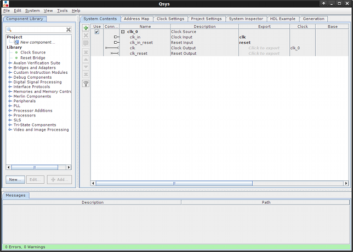Select the New component item icon
This screenshot has width=353, height=252.
pos(16,42)
